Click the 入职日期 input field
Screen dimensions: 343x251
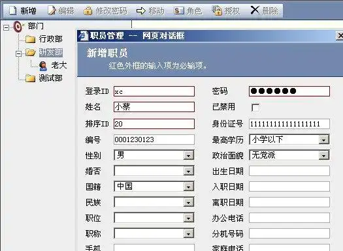[289, 186]
